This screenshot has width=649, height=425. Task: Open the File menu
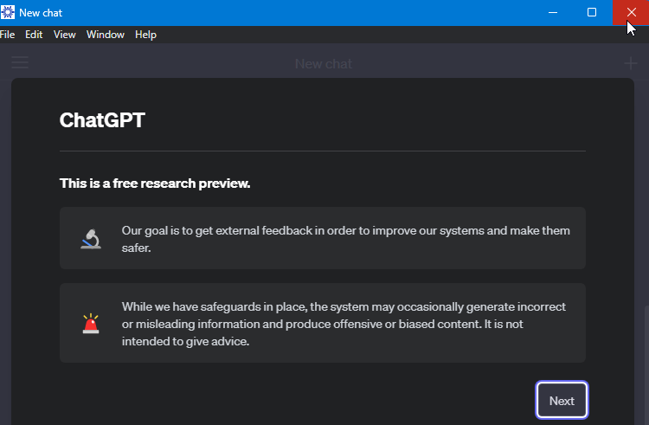click(8, 35)
